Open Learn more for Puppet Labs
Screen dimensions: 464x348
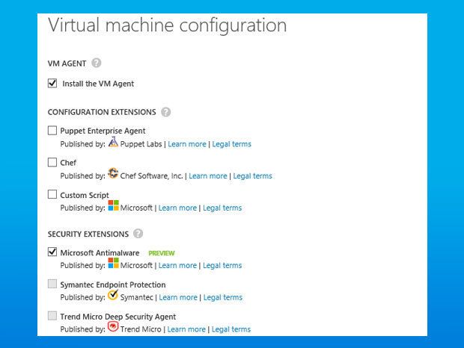[187, 144]
